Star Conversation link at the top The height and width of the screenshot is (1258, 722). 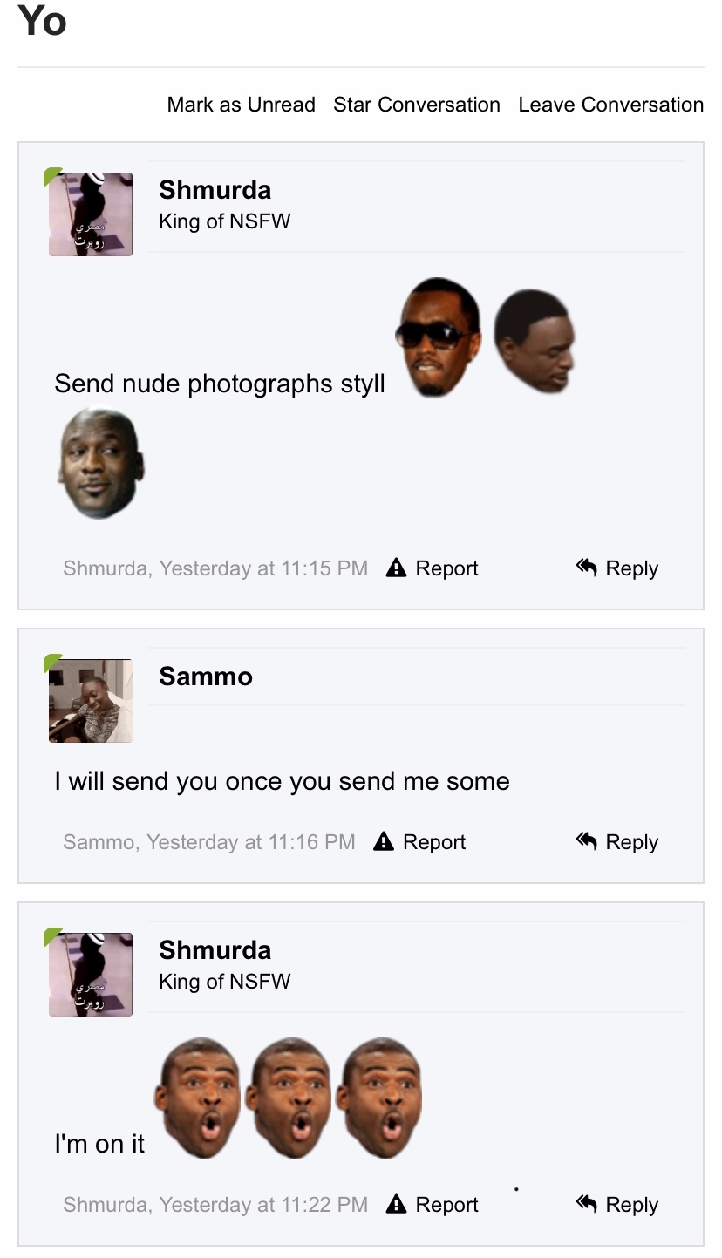click(x=417, y=105)
